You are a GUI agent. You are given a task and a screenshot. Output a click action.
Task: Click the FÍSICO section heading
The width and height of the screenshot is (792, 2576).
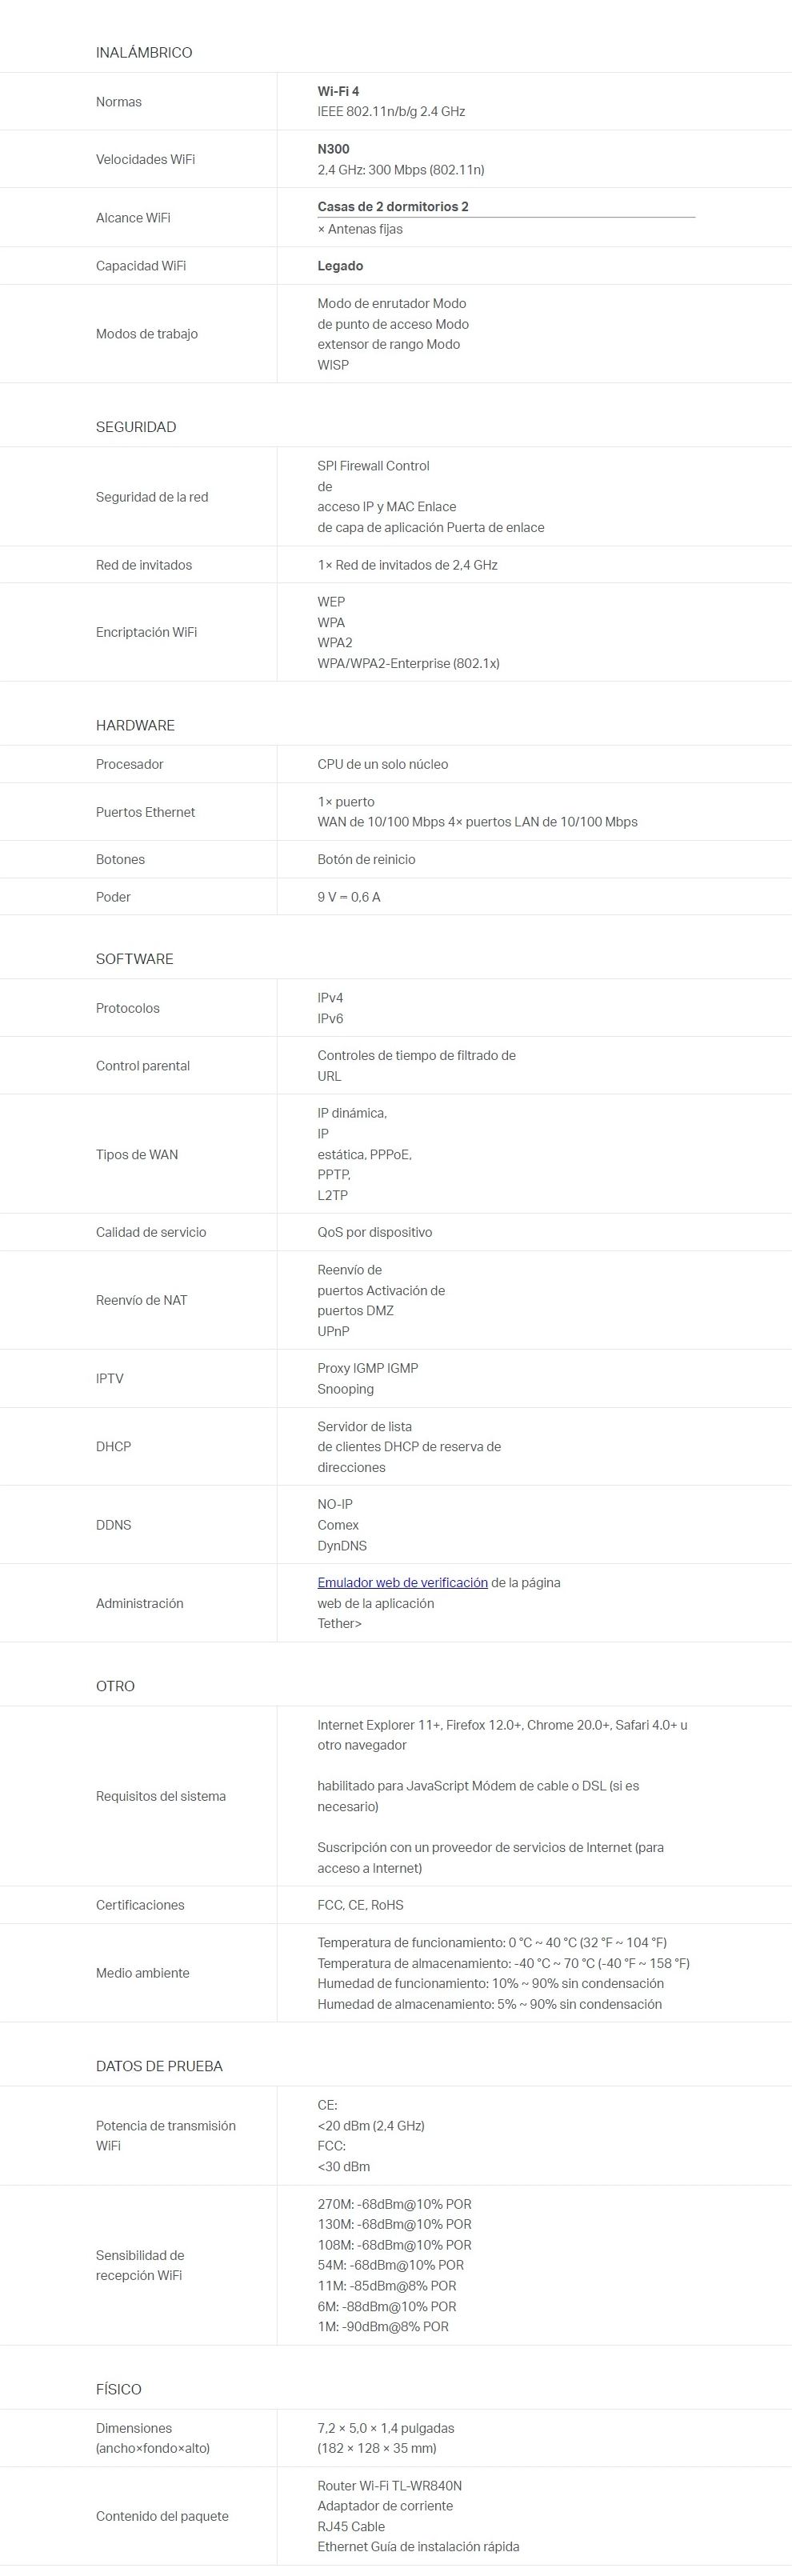(118, 2389)
